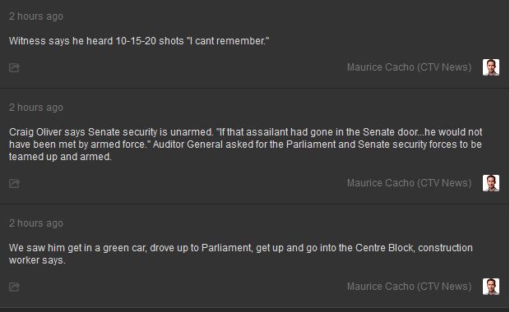Click '2 hours ago' timestamp above Craig Oliver post
Image resolution: width=510 pixels, height=312 pixels.
click(x=36, y=108)
